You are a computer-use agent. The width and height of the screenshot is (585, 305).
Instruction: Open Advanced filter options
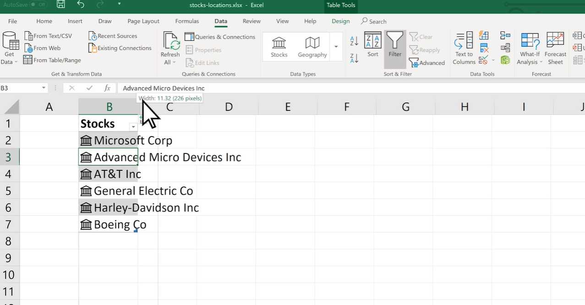(427, 63)
